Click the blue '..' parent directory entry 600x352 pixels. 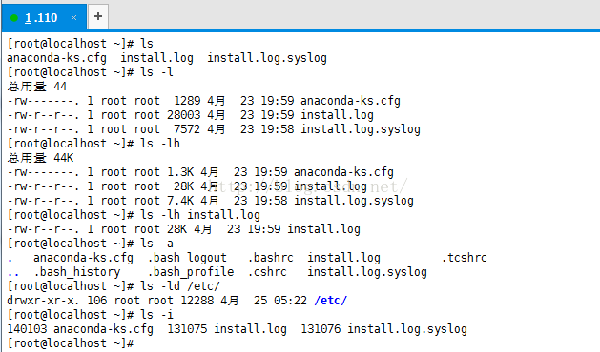tap(13, 275)
